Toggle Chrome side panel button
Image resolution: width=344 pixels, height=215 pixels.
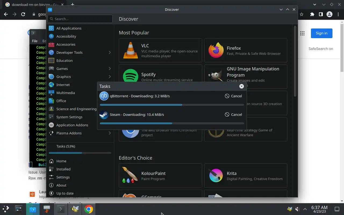pyautogui.click(x=321, y=14)
